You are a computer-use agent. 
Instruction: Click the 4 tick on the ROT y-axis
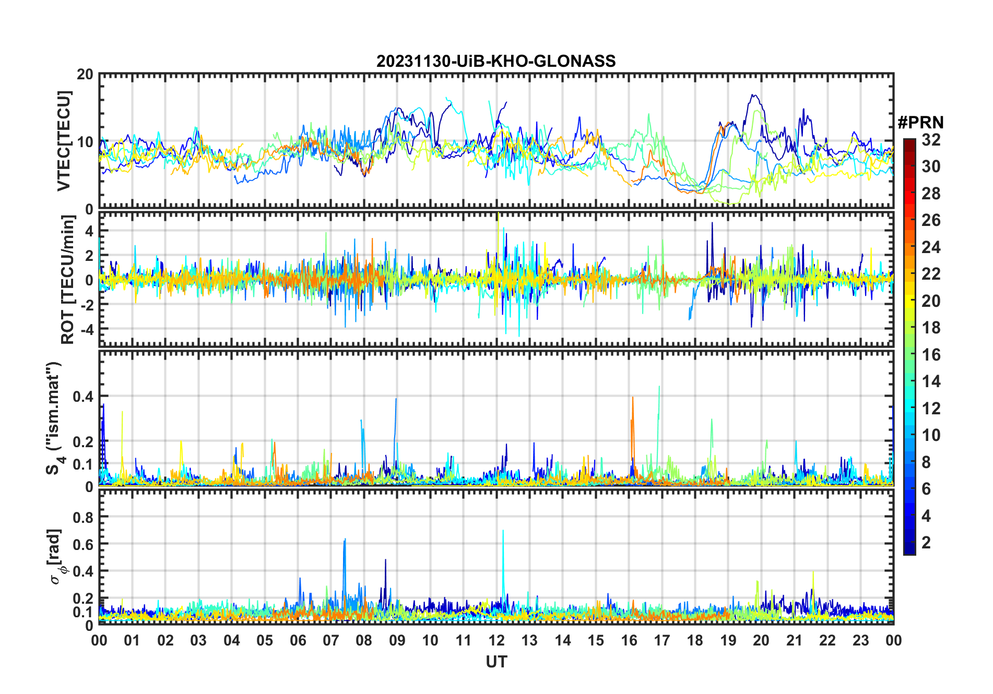[89, 231]
